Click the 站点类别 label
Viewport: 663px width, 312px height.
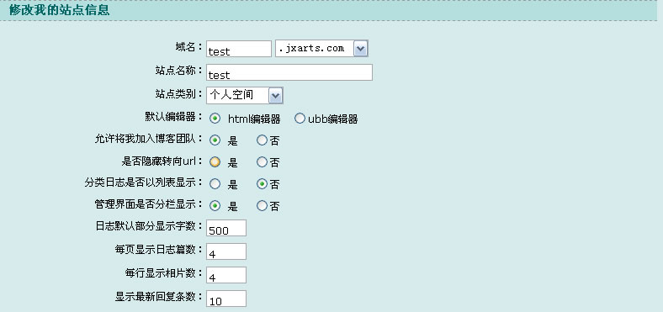coord(179,94)
